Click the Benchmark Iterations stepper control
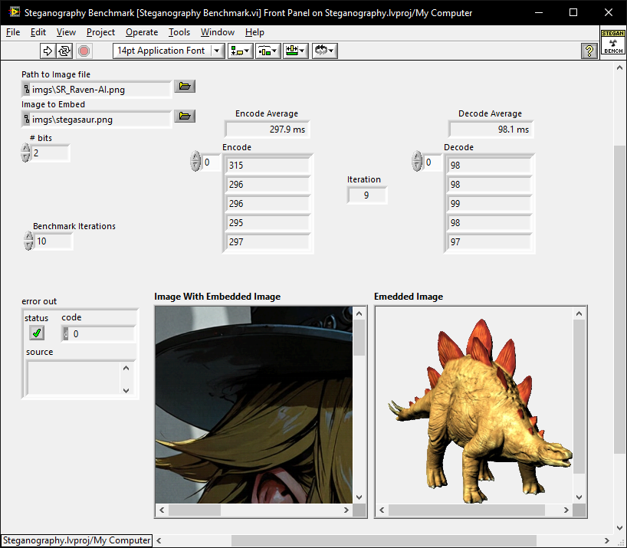627x548 pixels. [x=28, y=241]
